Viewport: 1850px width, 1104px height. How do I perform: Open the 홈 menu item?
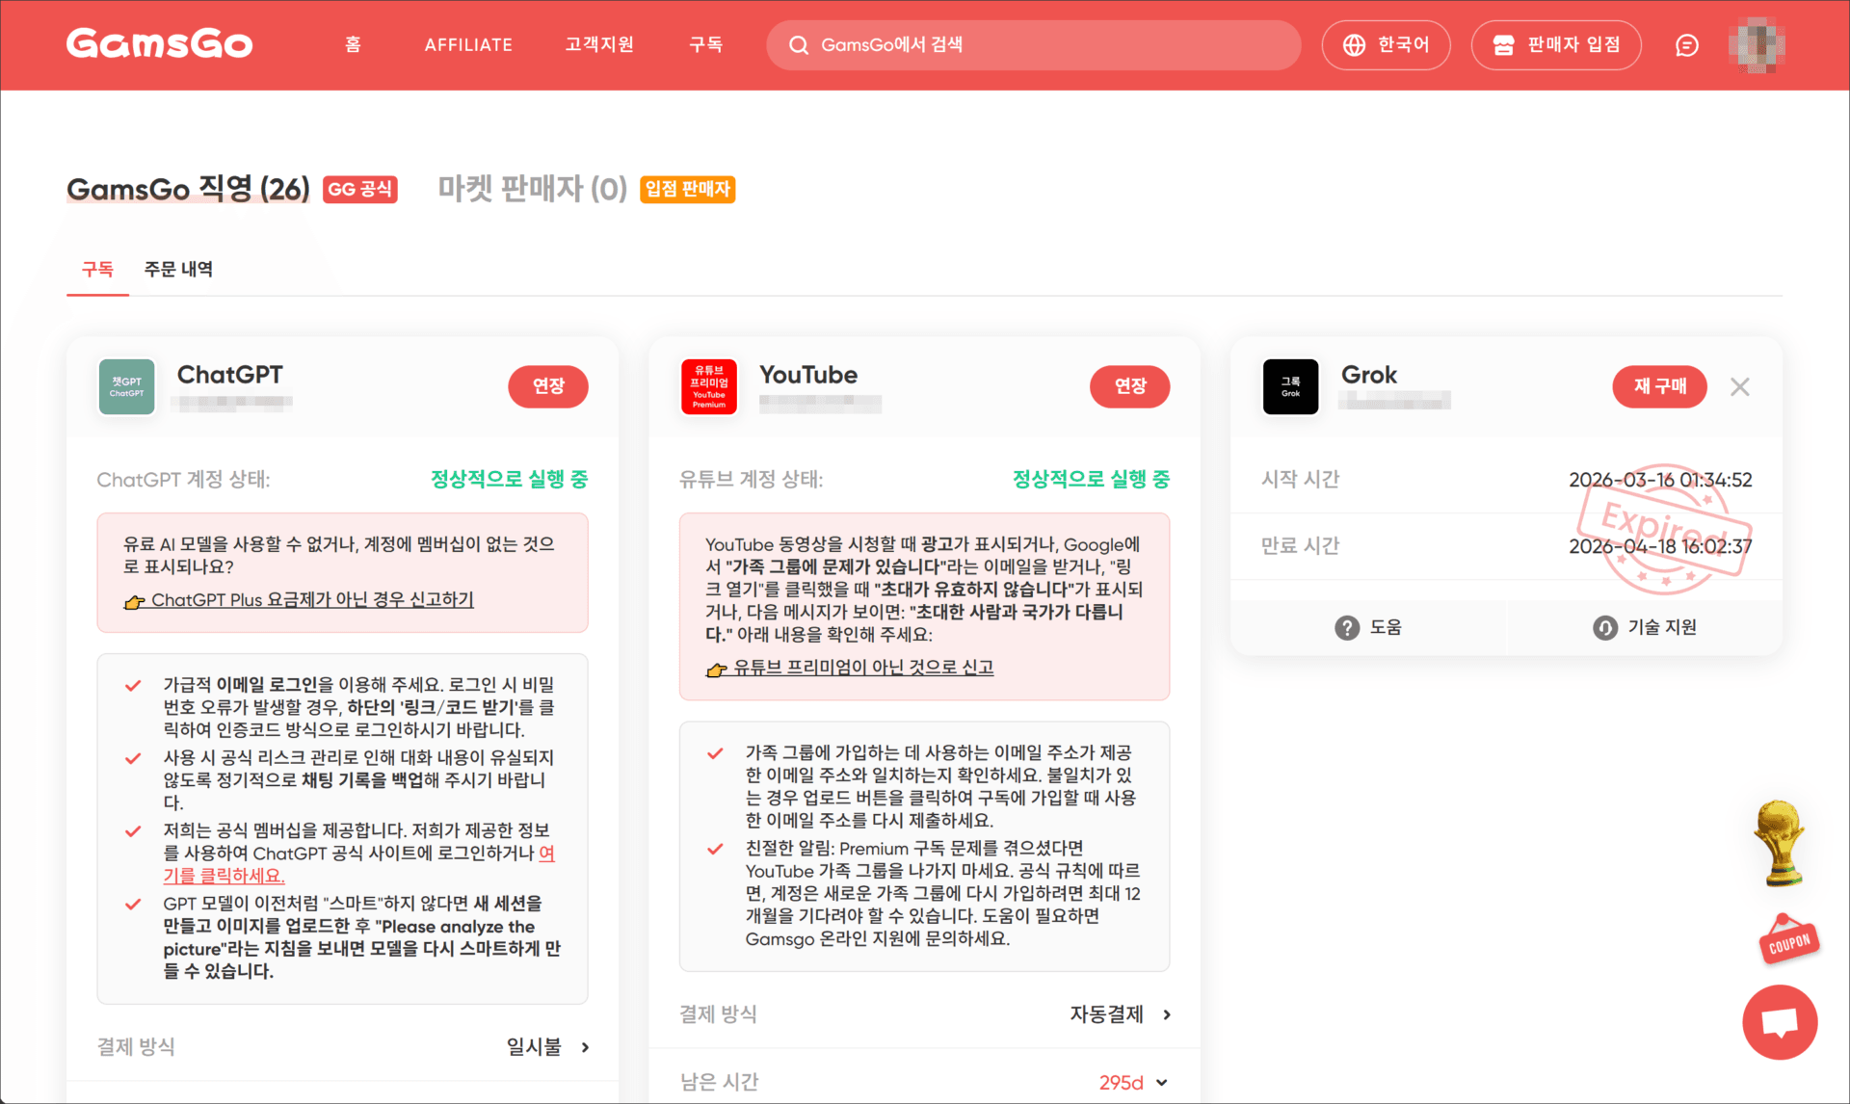coord(353,44)
